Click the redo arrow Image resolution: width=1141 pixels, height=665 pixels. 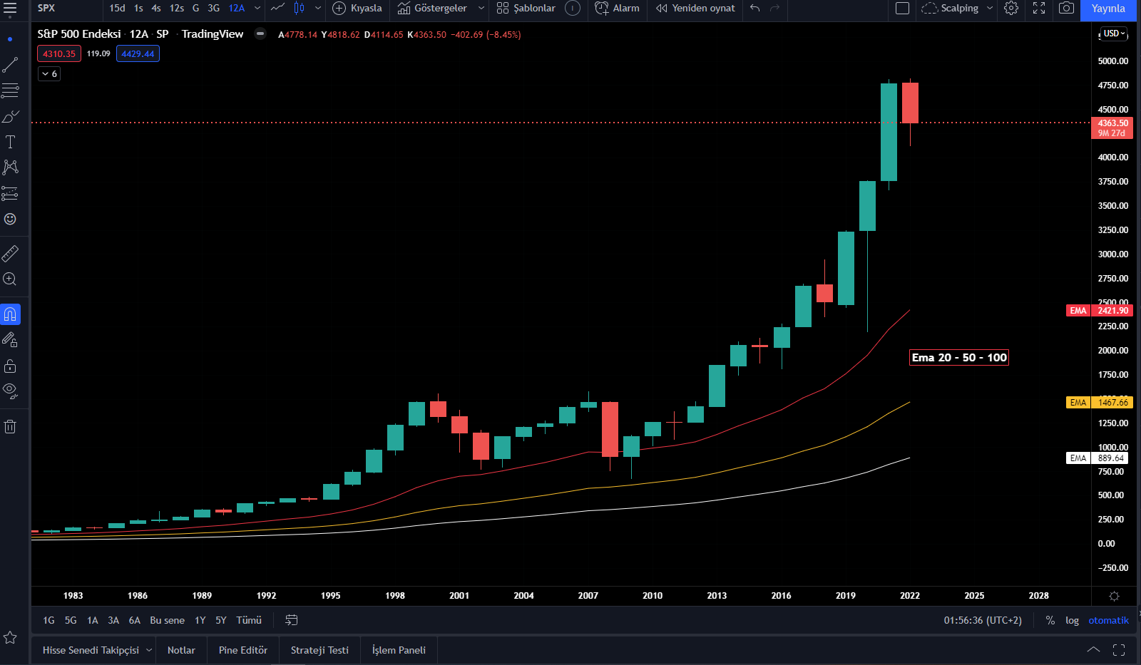775,9
